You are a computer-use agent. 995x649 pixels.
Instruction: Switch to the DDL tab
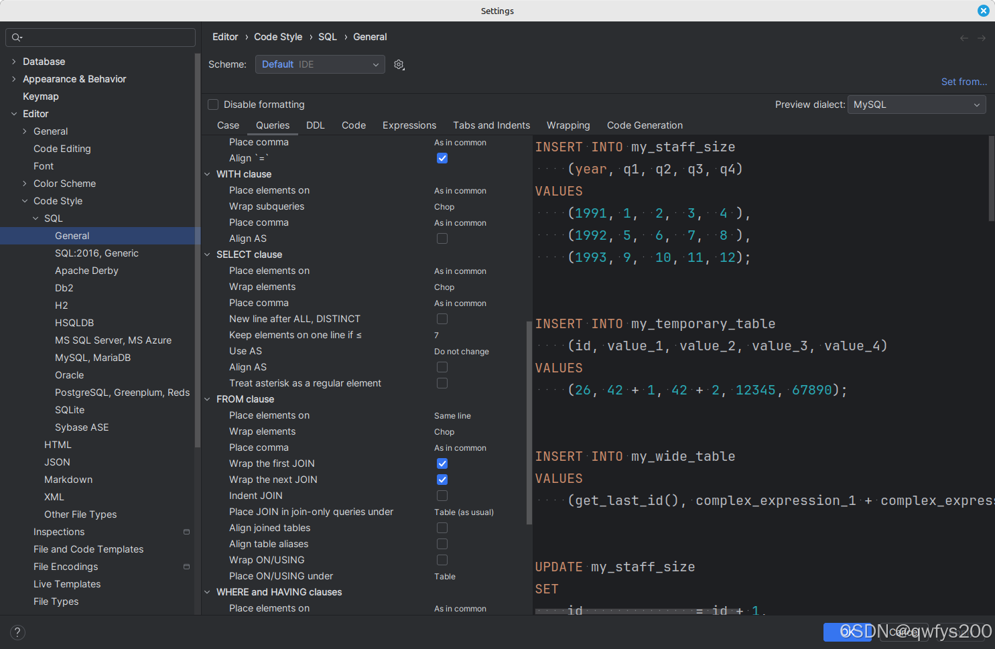point(316,125)
